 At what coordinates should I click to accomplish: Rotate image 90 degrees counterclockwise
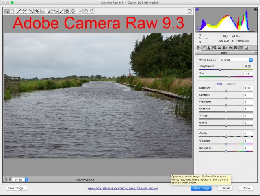[86, 11]
